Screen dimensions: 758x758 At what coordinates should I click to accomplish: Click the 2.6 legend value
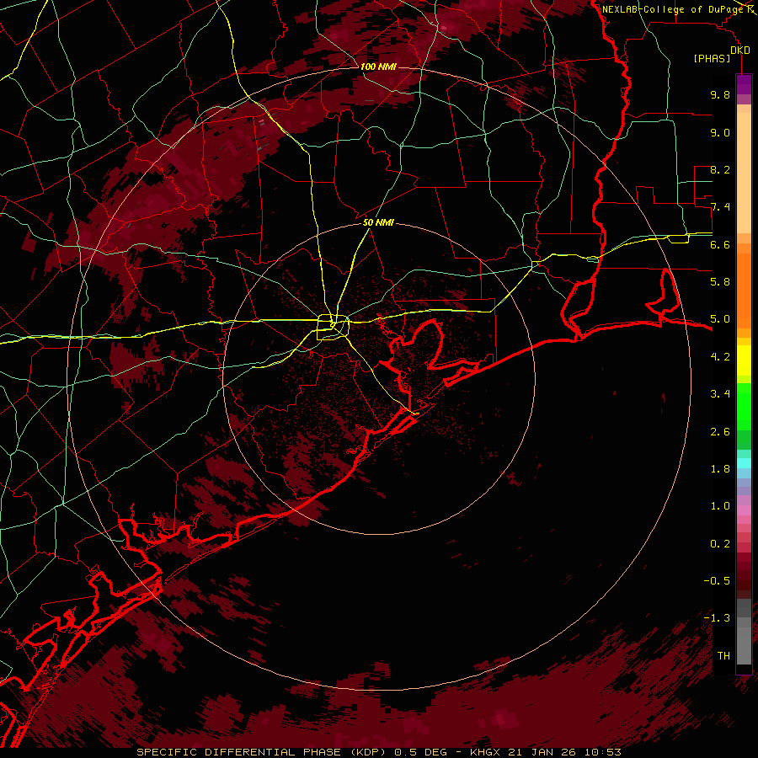click(720, 432)
